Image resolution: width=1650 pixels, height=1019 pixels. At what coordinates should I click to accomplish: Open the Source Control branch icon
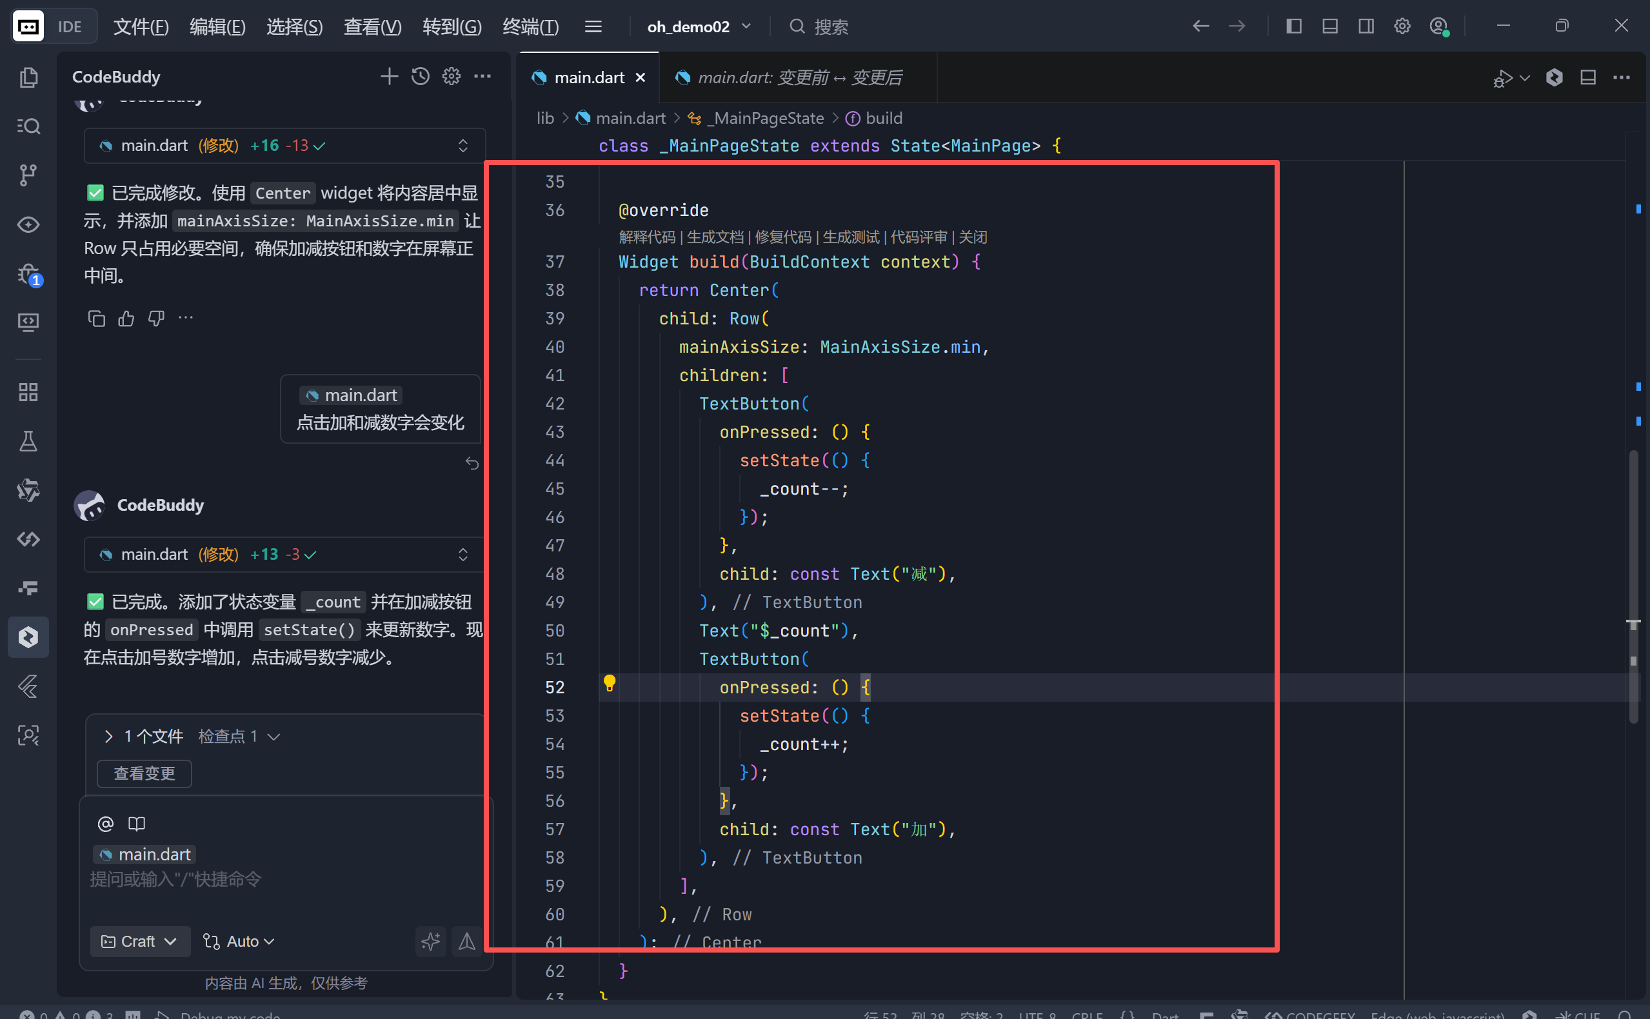coord(28,175)
